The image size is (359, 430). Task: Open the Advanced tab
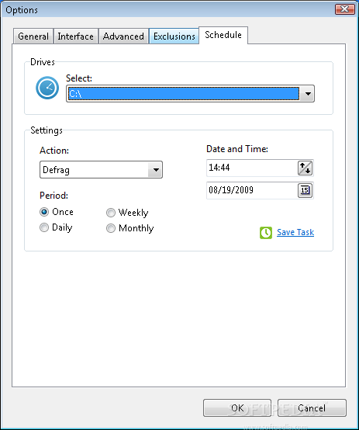click(x=123, y=36)
